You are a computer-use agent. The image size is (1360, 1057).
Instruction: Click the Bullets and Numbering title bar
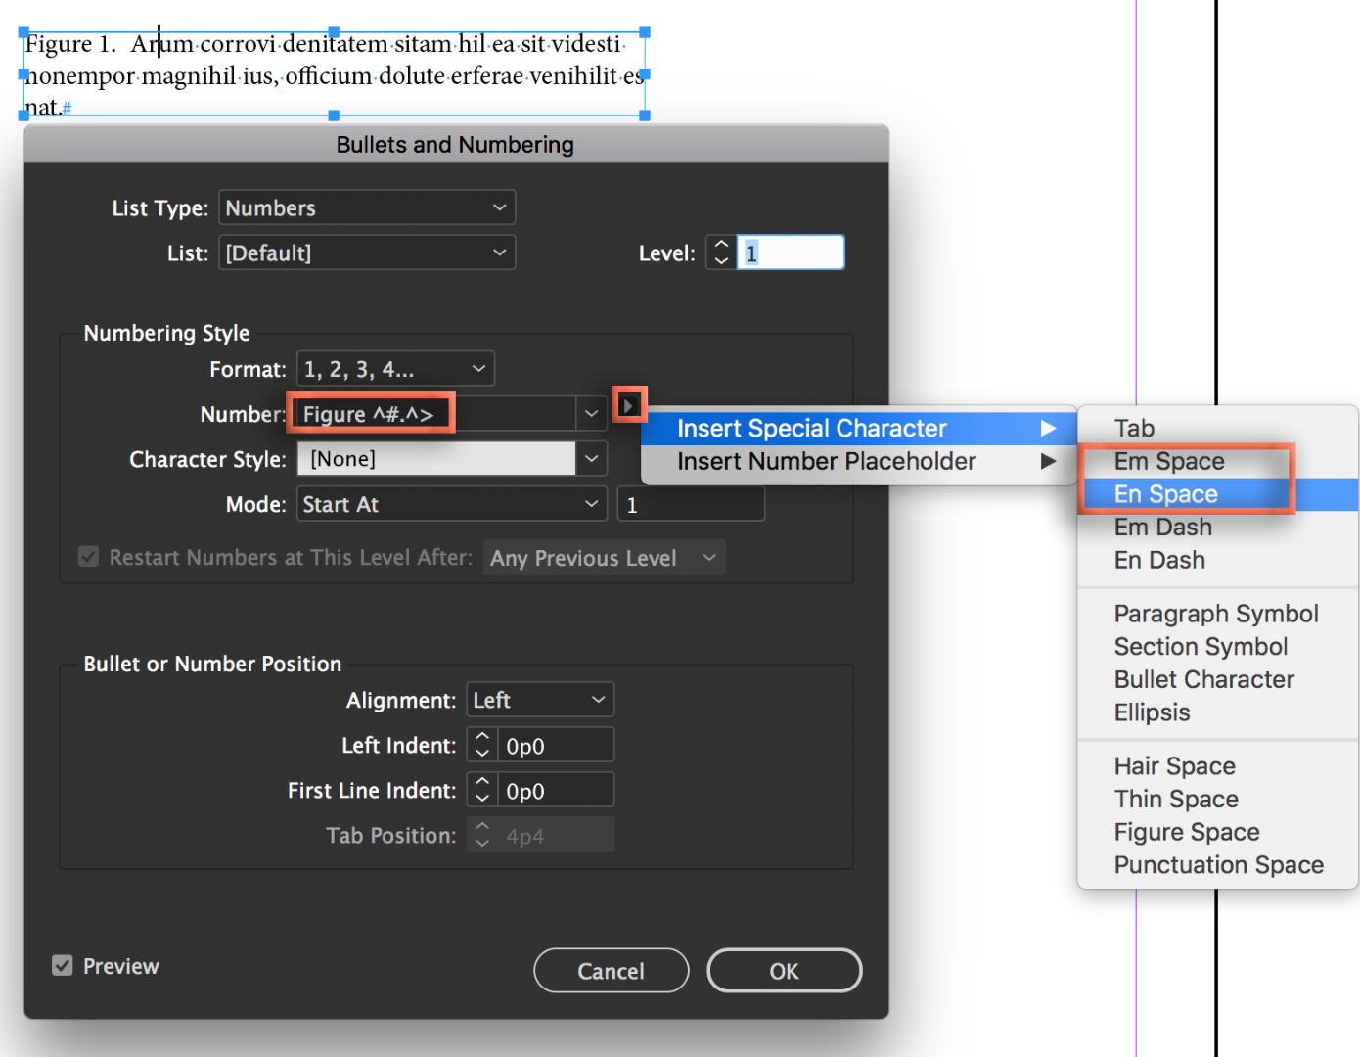point(456,145)
